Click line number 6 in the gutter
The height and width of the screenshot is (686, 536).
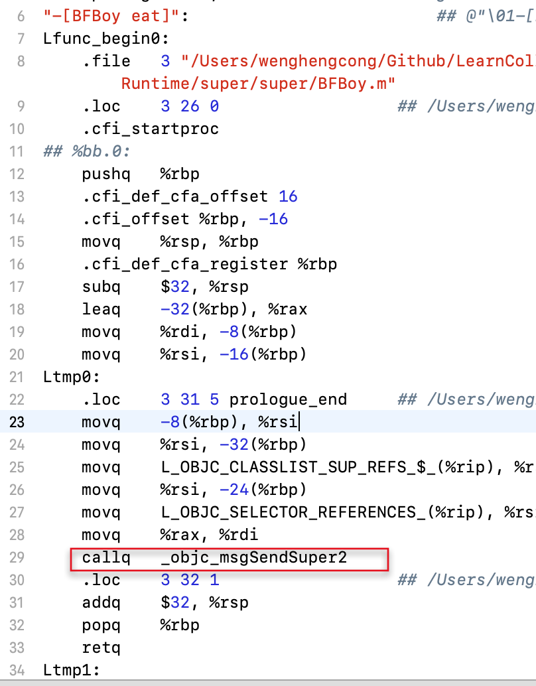[21, 17]
